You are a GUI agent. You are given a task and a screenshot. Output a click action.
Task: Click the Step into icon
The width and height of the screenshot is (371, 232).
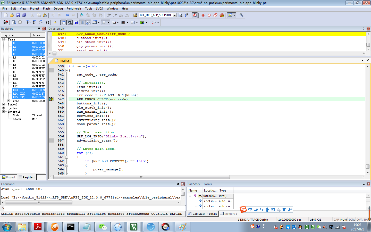pyautogui.click(x=29, y=22)
